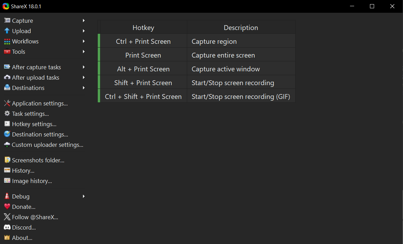Click the Image history thumbnails icon
403x244 pixels.
point(7,181)
